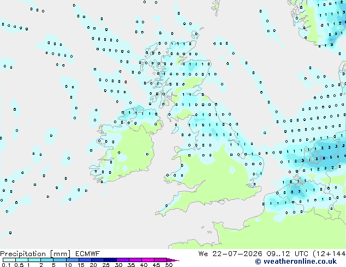346x267 pixels.
Task: Click the legend value 10
Action: (68, 265)
